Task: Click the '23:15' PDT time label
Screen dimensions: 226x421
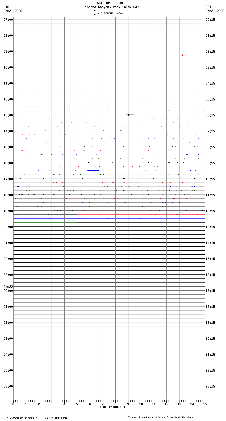Action: point(210,386)
